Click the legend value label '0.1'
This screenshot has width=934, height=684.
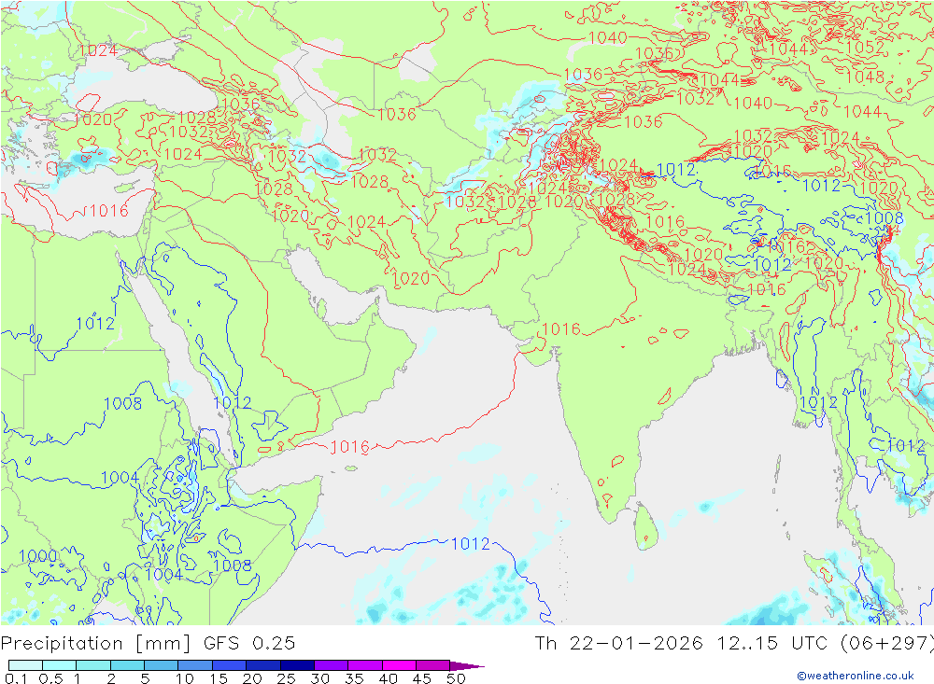(x=16, y=678)
